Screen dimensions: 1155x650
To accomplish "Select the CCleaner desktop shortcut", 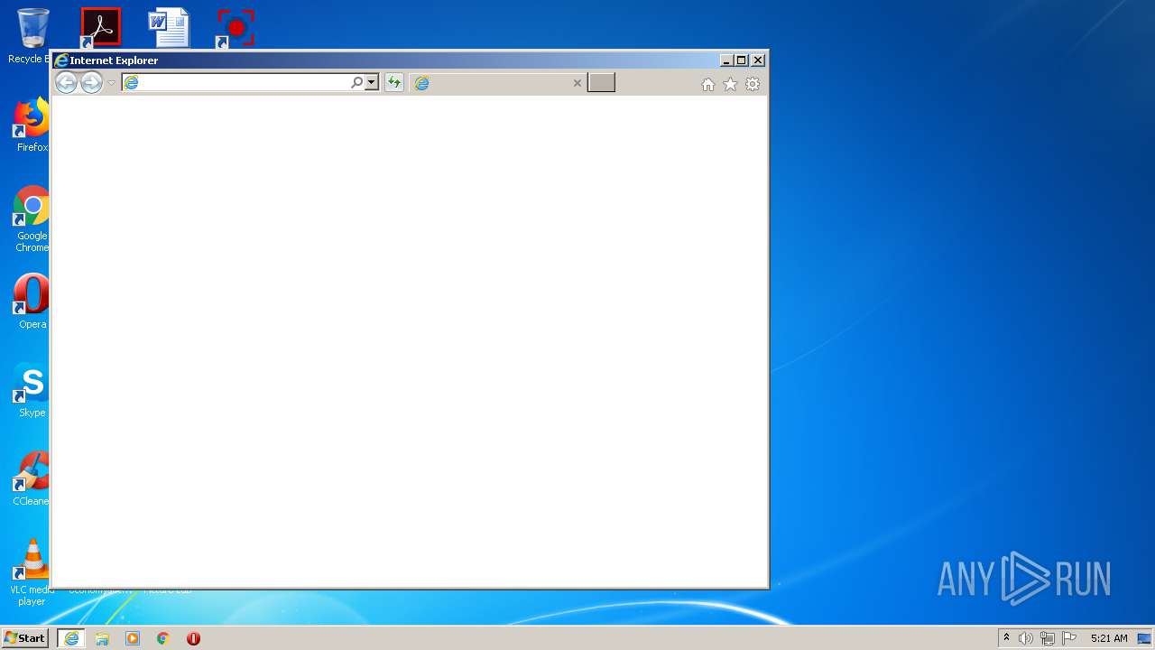I will coord(32,478).
